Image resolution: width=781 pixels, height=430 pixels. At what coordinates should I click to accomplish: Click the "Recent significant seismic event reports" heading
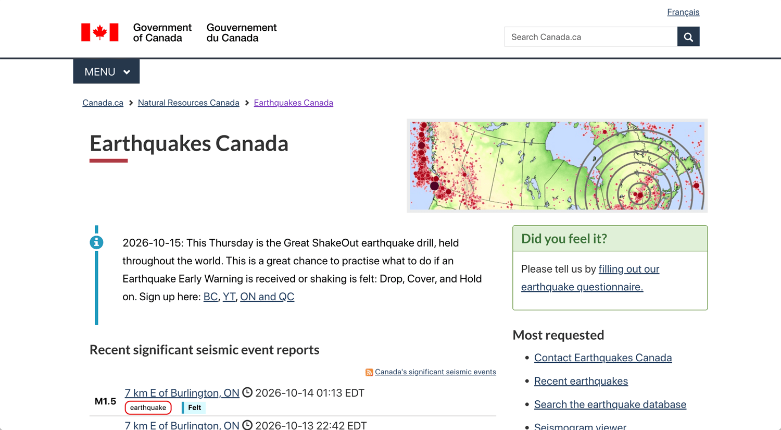tap(204, 350)
